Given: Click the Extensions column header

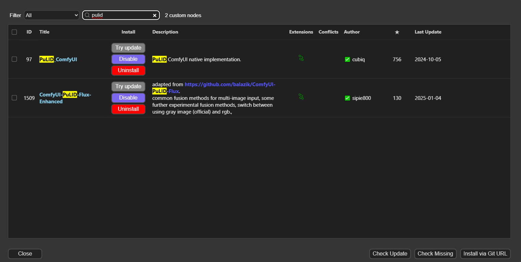Looking at the screenshot, I should [x=301, y=32].
